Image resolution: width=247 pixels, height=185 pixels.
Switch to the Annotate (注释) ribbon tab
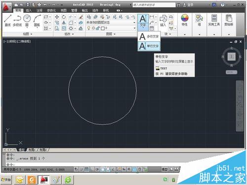point(39,10)
